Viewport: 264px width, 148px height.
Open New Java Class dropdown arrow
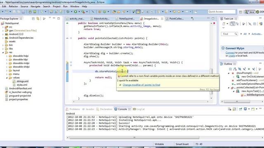(108, 12)
